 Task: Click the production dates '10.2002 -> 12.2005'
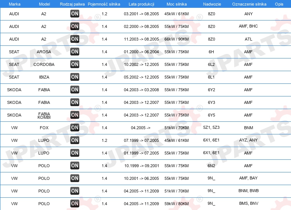141,64
